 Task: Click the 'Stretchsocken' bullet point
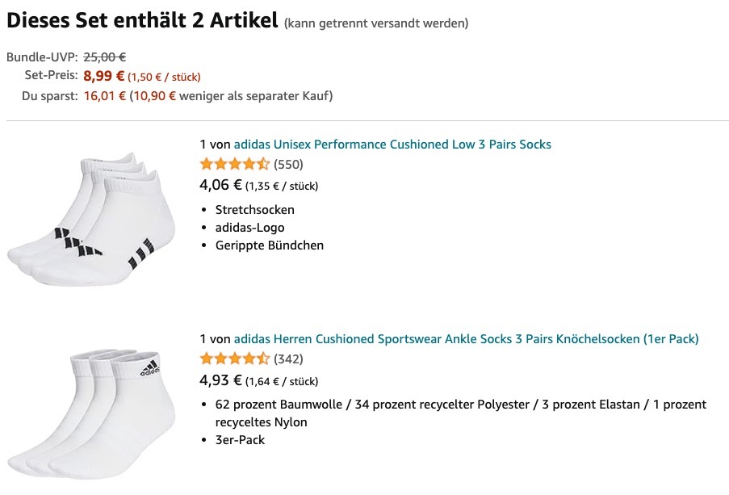254,210
